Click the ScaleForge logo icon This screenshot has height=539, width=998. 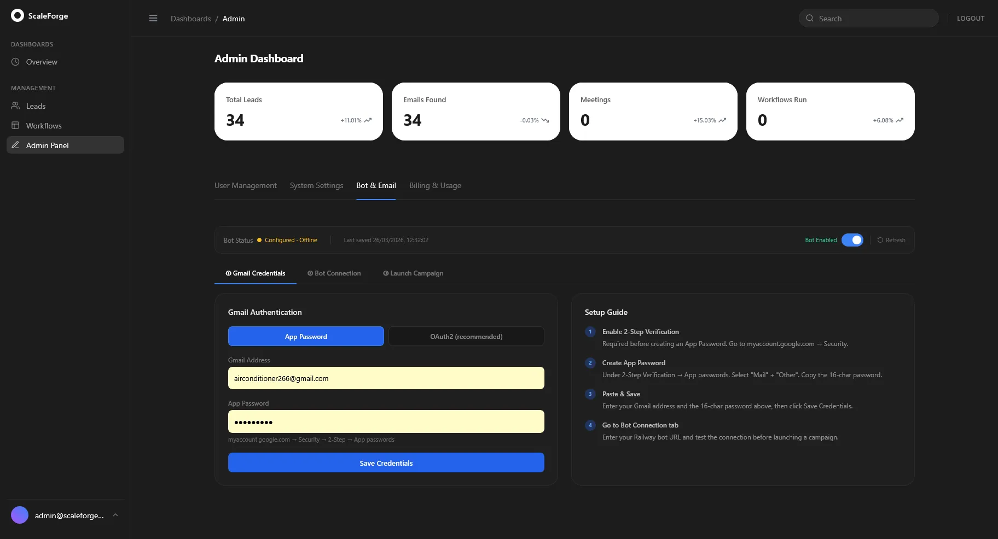click(18, 15)
